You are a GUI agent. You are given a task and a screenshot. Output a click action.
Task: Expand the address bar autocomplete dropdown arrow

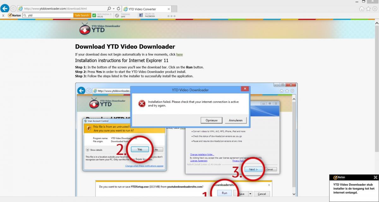[113, 9]
